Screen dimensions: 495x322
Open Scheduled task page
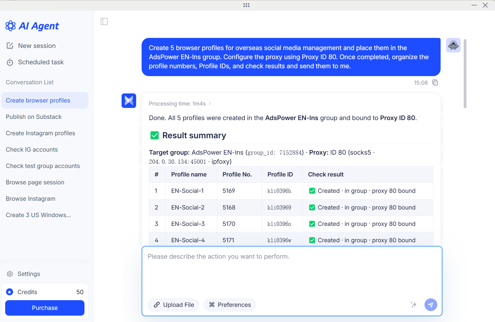41,62
